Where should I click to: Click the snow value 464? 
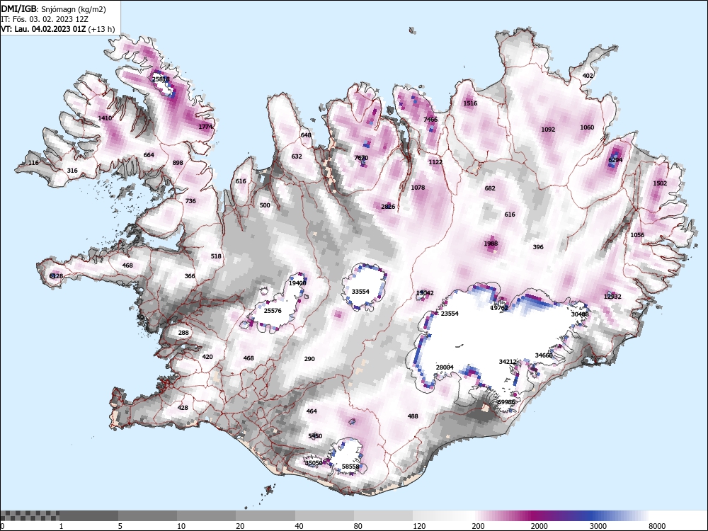tap(312, 411)
